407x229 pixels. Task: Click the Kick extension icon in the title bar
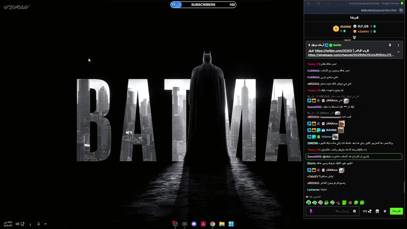[x=402, y=3]
